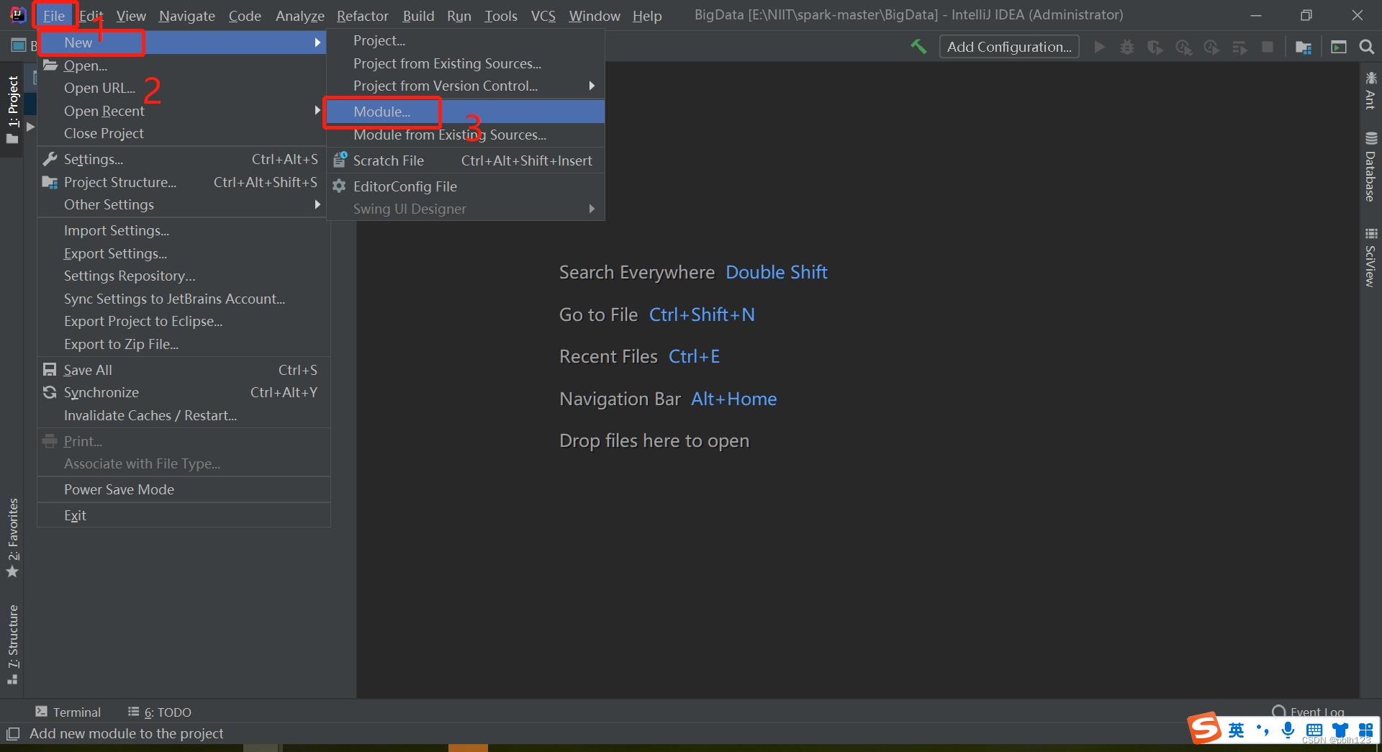The image size is (1382, 752).
Task: Click the Profile run icon in toolbar
Action: pyautogui.click(x=1183, y=47)
